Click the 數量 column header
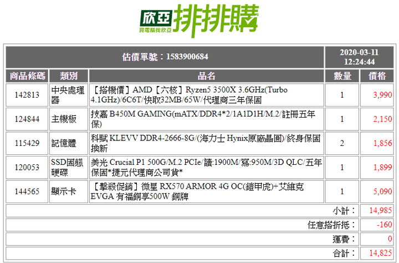The width and height of the screenshot is (399, 263). (342, 76)
